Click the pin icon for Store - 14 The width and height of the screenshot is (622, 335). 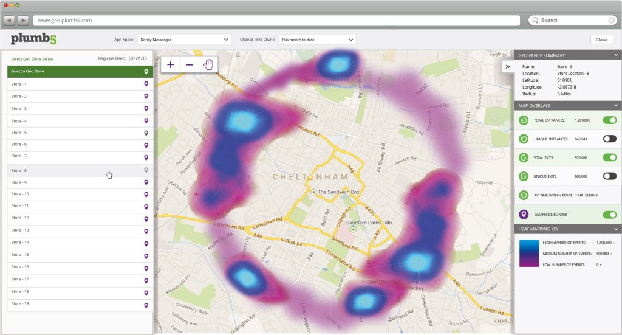click(146, 244)
